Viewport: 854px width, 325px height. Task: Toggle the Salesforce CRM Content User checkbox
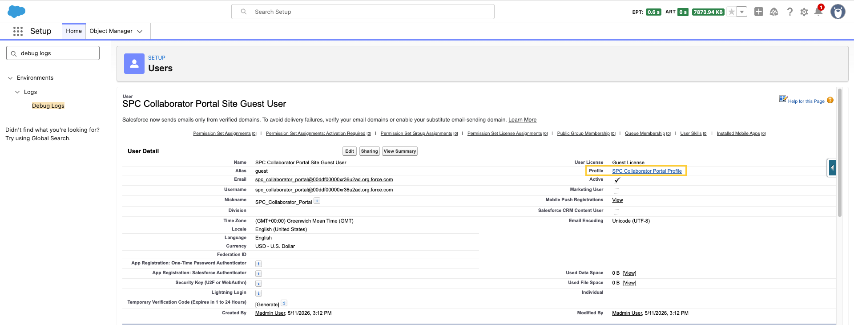pyautogui.click(x=616, y=212)
